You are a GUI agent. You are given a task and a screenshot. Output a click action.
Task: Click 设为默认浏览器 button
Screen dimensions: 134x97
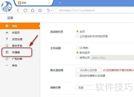88,70
